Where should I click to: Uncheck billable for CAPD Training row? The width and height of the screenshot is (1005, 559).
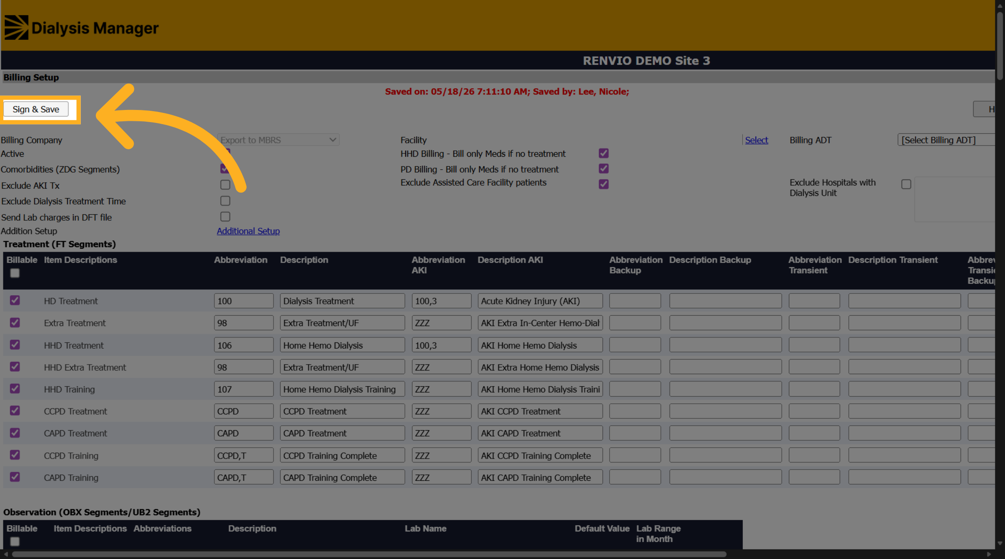15,477
